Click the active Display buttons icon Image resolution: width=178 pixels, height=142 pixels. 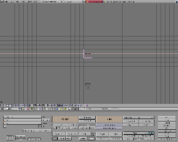(x=75, y=109)
